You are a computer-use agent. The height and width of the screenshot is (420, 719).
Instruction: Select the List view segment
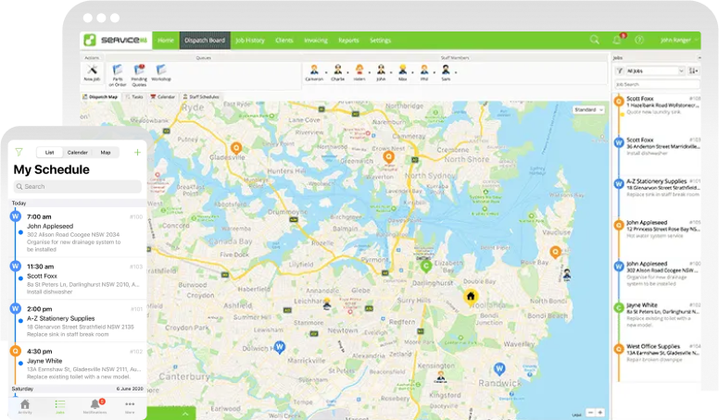50,152
